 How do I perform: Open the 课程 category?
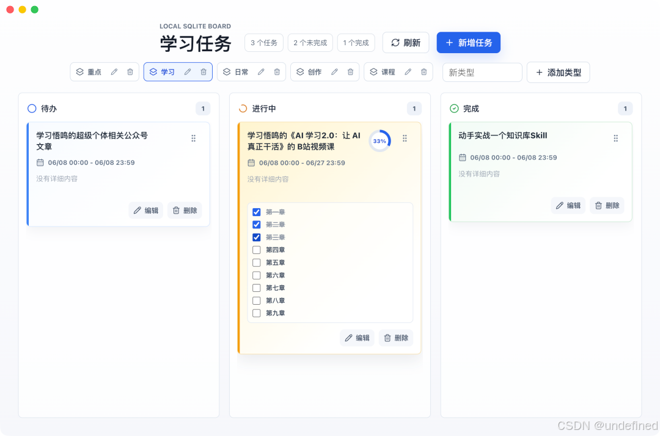(x=383, y=72)
